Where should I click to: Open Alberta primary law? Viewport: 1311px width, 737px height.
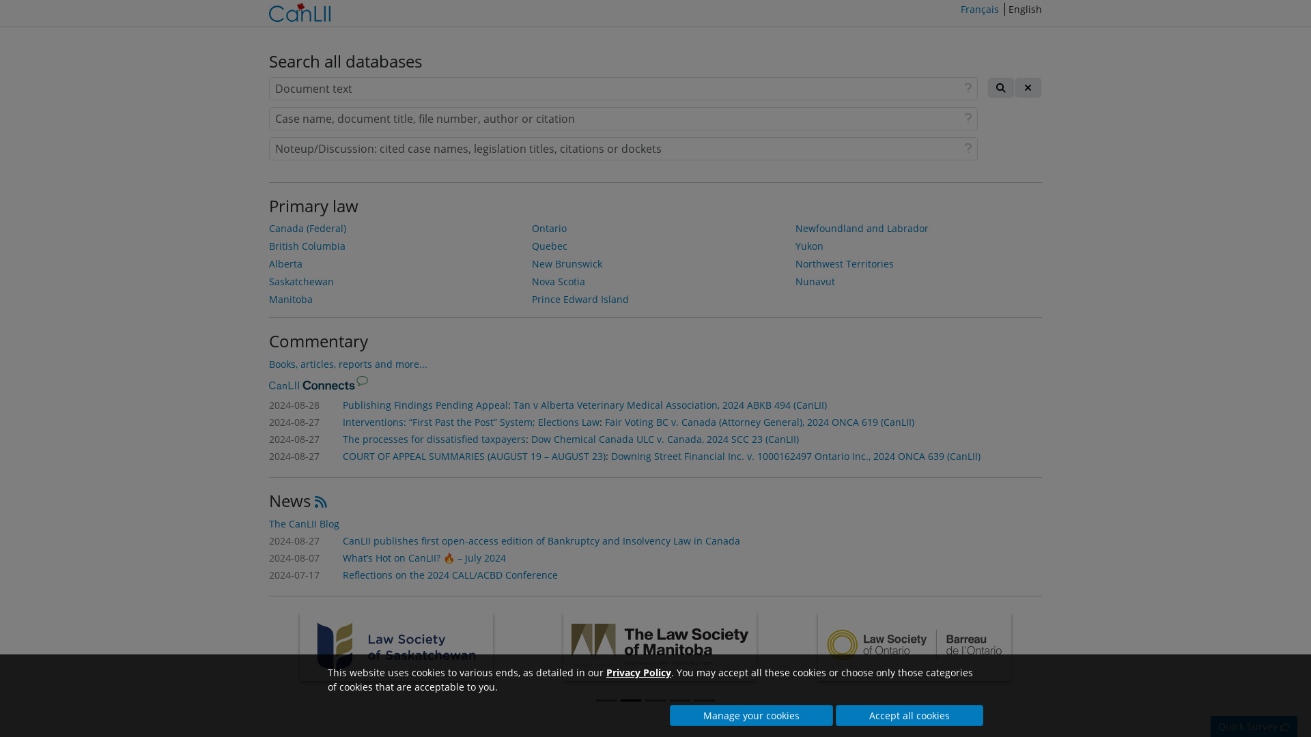(x=285, y=264)
